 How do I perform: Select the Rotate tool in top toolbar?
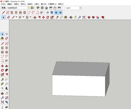[48, 17]
